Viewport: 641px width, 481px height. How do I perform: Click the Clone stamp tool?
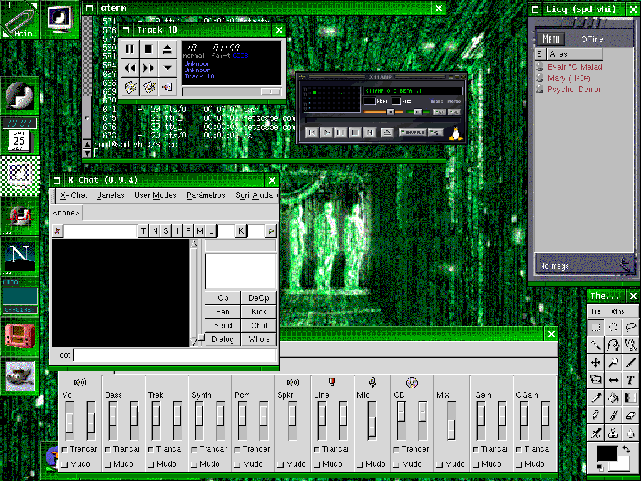[613, 432]
